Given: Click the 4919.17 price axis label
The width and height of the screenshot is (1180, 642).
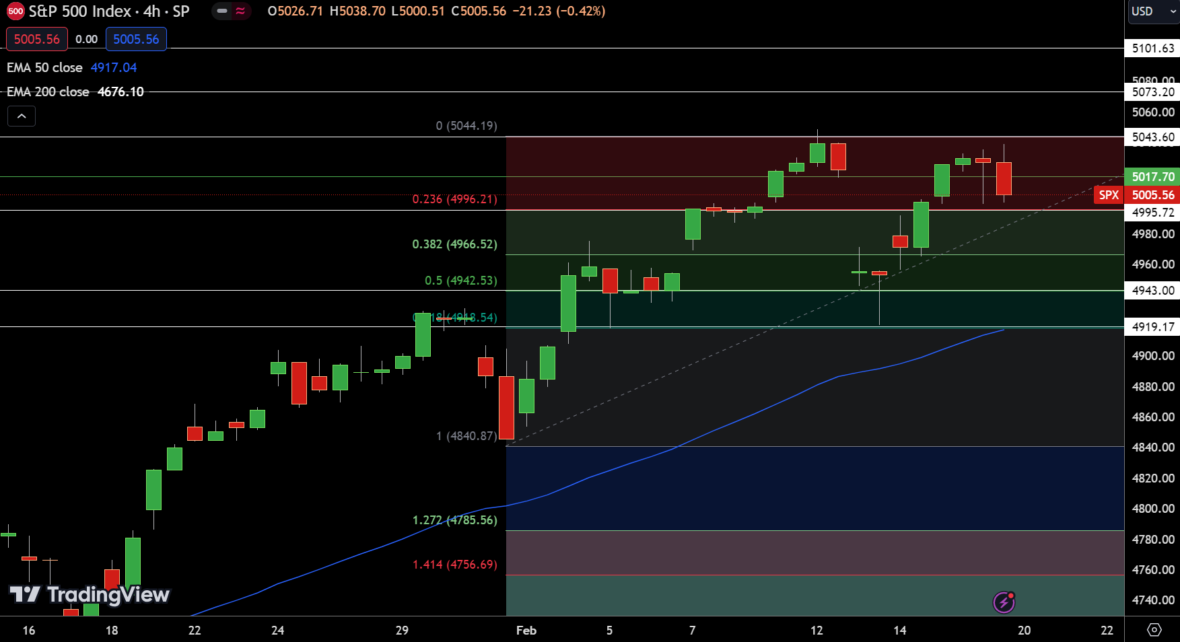Looking at the screenshot, I should (1152, 327).
